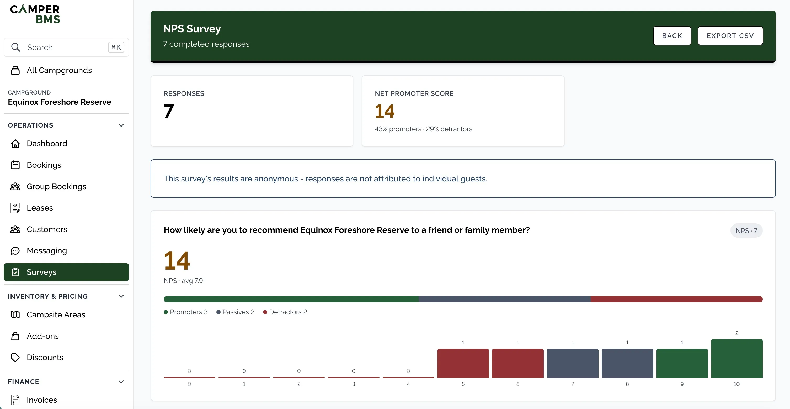Click the score 8 gray histogram bar
Viewport: 790px width, 409px height.
627,363
